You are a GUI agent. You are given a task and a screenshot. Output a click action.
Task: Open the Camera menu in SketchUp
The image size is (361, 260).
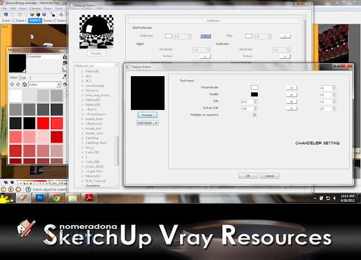point(35,8)
